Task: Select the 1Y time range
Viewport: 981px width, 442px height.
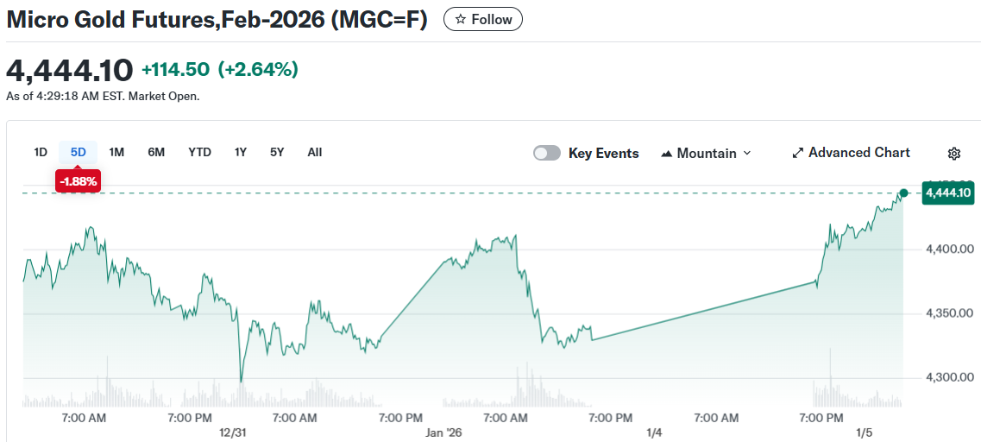Action: pyautogui.click(x=241, y=152)
